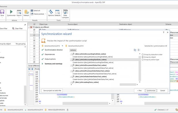The width and height of the screenshot is (178, 113).
Task: Click the Save icon in the ribbon
Action: click(x=2, y=12)
